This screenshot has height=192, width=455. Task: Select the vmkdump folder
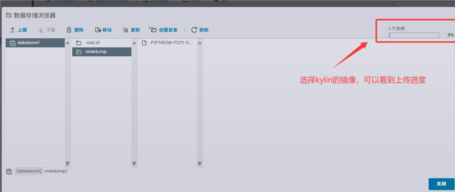[x=96, y=52]
